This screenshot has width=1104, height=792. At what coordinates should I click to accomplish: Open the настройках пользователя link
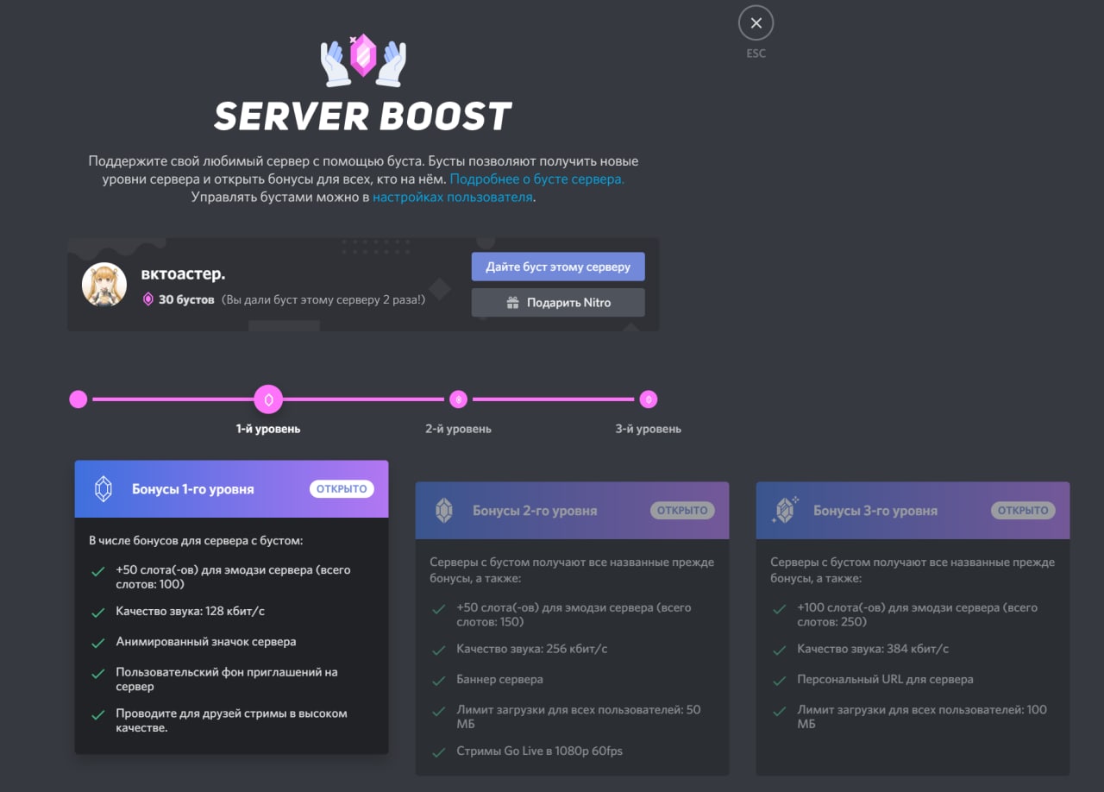click(452, 198)
